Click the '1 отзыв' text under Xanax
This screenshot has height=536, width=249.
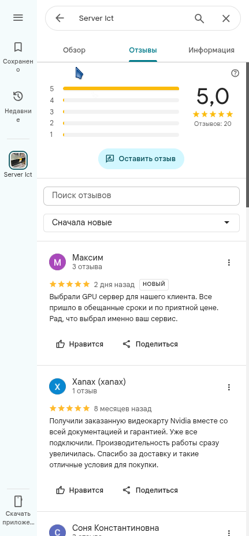tap(84, 391)
